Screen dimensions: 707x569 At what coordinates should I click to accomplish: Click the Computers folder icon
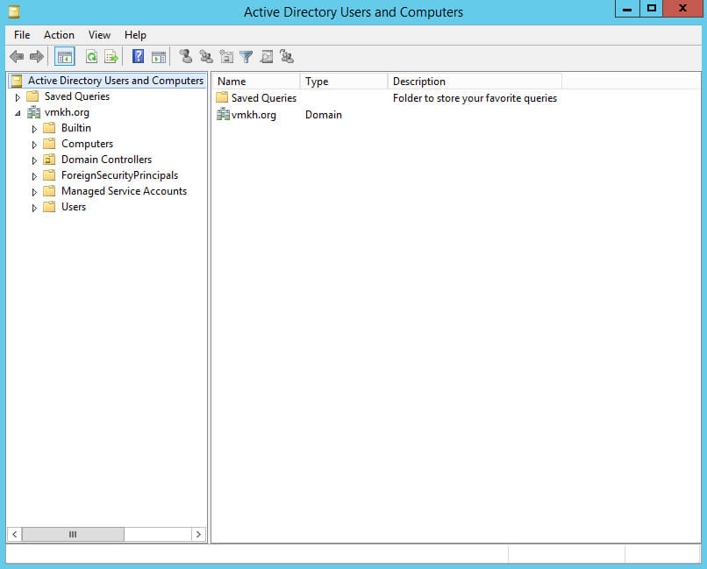[x=49, y=144]
